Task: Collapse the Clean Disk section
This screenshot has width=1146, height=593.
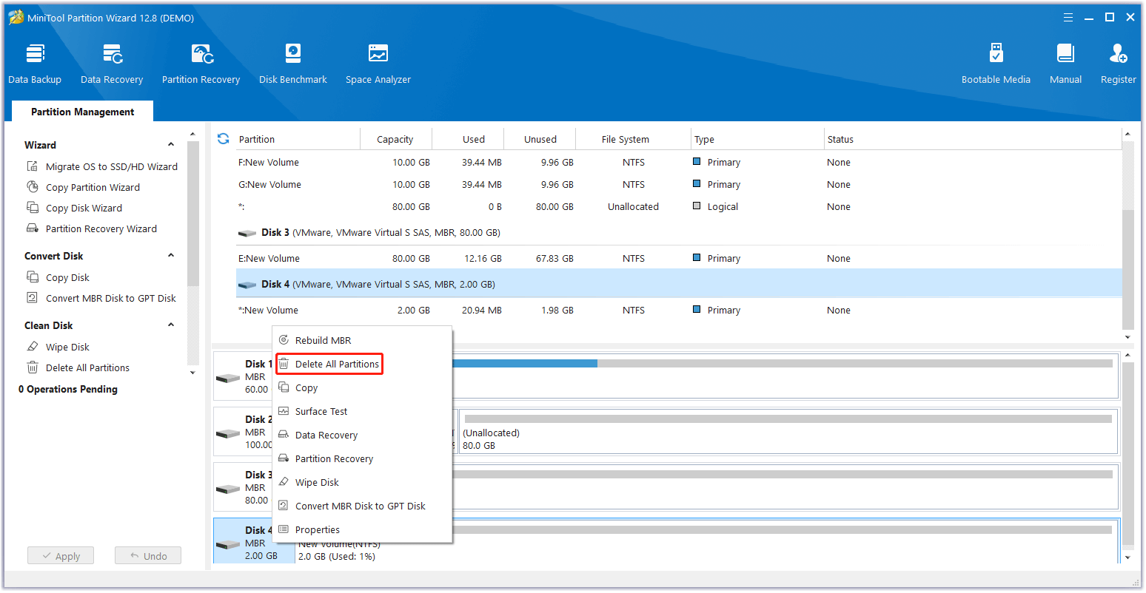Action: tap(171, 325)
